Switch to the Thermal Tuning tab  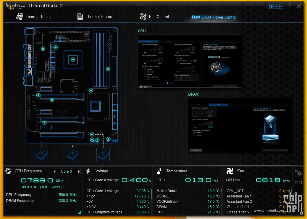(x=34, y=17)
